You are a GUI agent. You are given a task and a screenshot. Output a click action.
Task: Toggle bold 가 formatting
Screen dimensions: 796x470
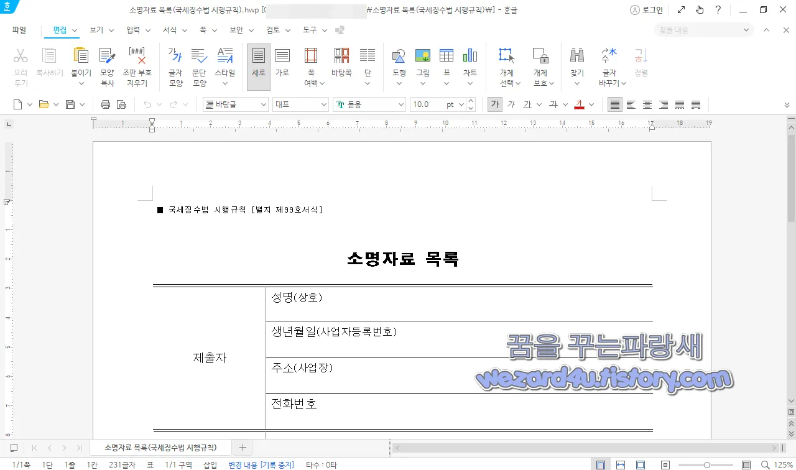click(494, 104)
